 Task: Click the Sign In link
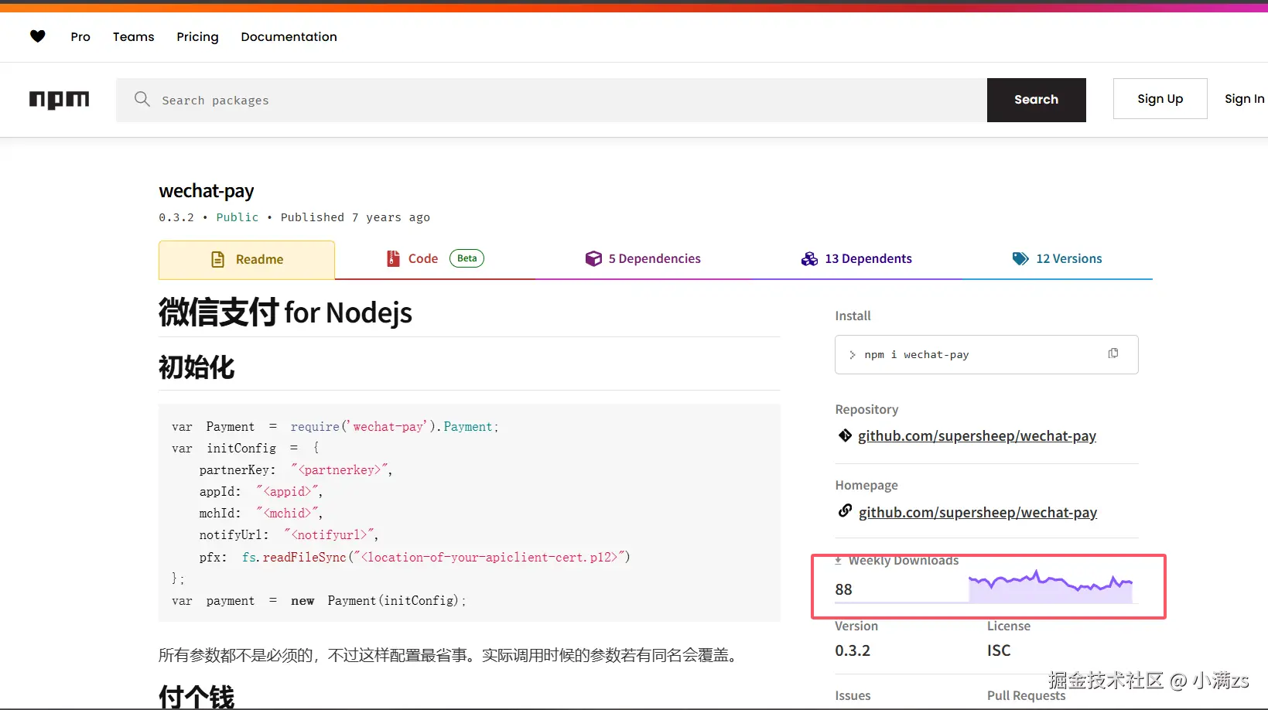tap(1245, 99)
